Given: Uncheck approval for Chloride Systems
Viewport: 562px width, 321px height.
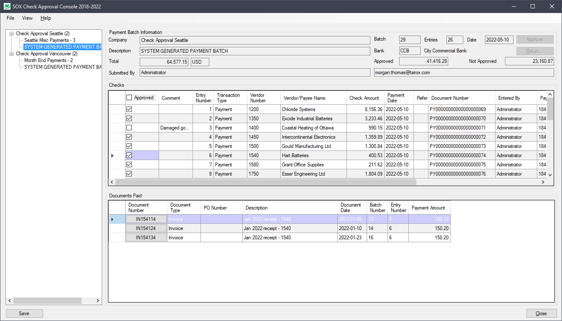Looking at the screenshot, I should coord(129,109).
